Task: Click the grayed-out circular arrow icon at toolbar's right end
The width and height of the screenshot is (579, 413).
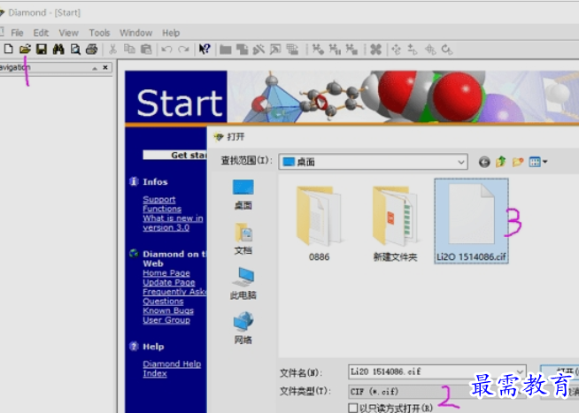Action: (447, 50)
